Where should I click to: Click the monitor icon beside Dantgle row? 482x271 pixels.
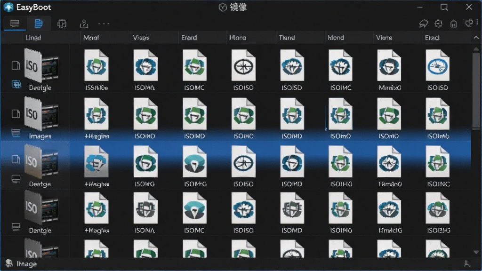click(x=16, y=227)
